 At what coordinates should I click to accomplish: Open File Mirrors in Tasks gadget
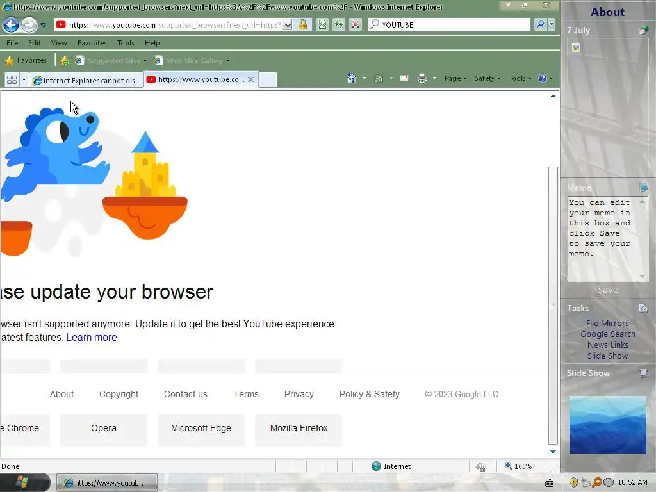607,324
